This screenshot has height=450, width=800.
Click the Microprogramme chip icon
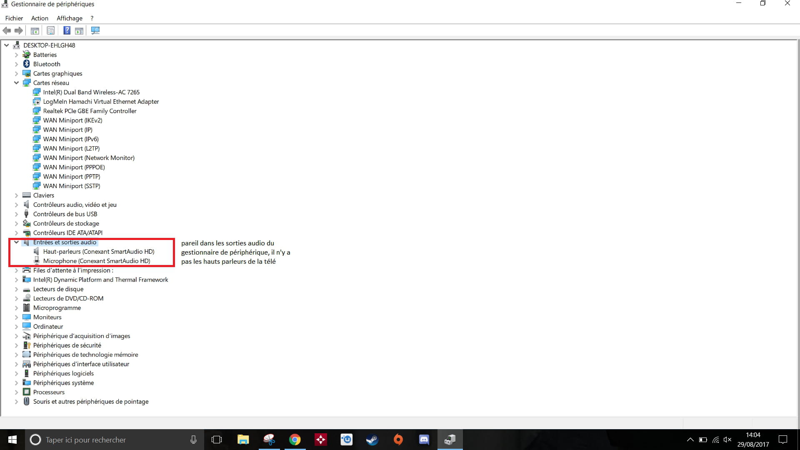point(27,307)
